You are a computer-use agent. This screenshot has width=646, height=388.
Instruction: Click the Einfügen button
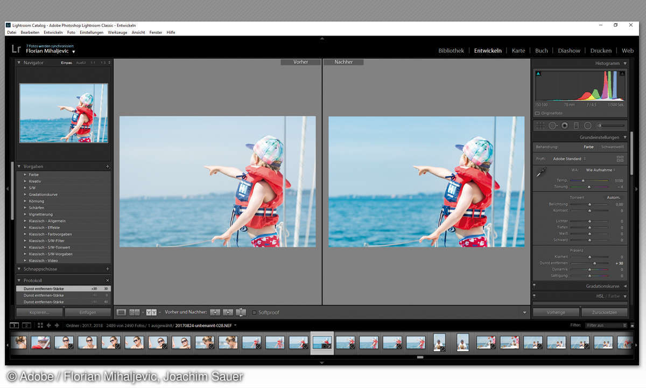tap(88, 312)
